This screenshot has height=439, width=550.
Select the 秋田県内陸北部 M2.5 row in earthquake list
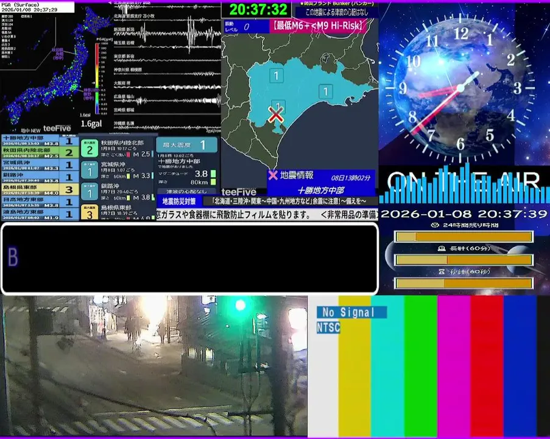(x=40, y=152)
